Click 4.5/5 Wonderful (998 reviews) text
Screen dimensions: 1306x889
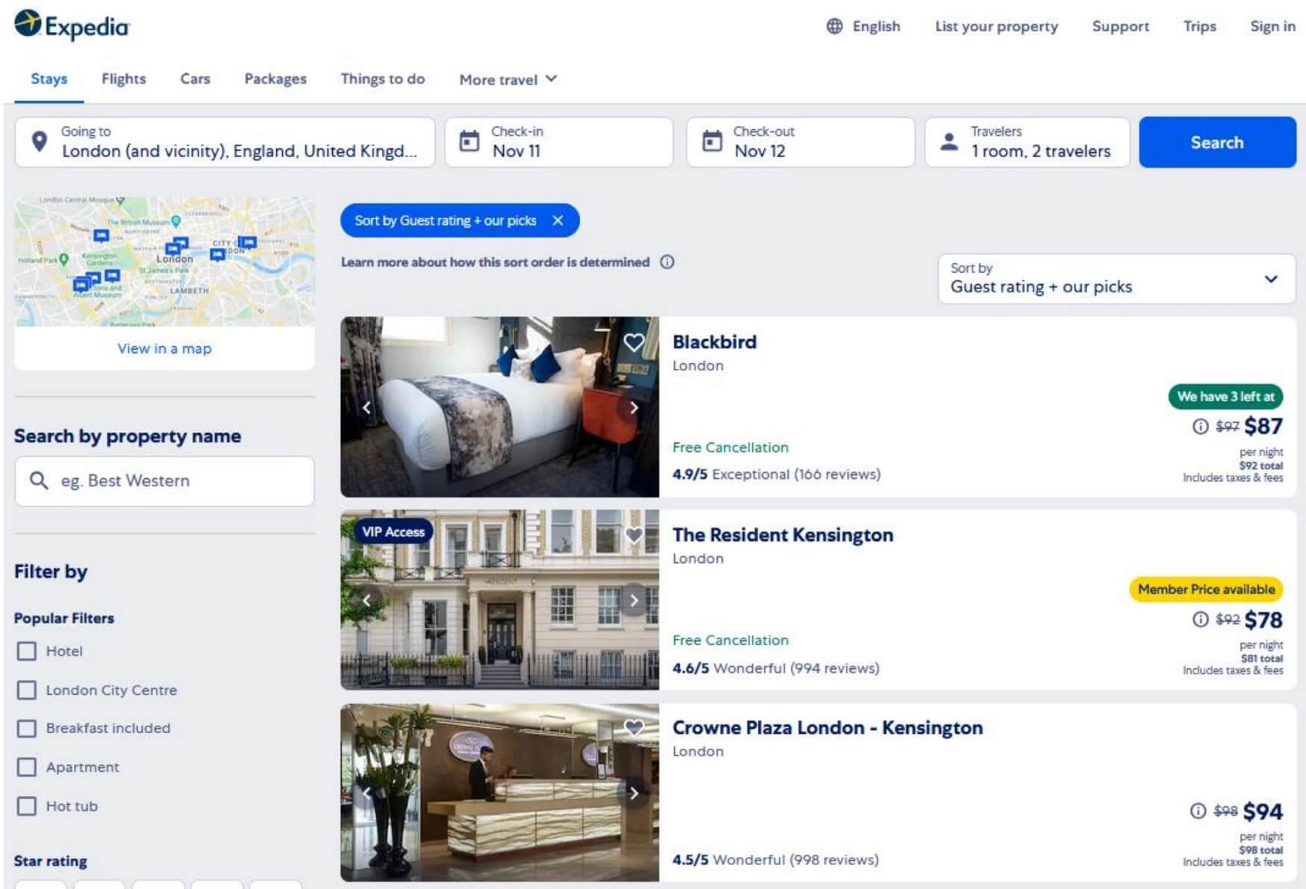tap(775, 860)
